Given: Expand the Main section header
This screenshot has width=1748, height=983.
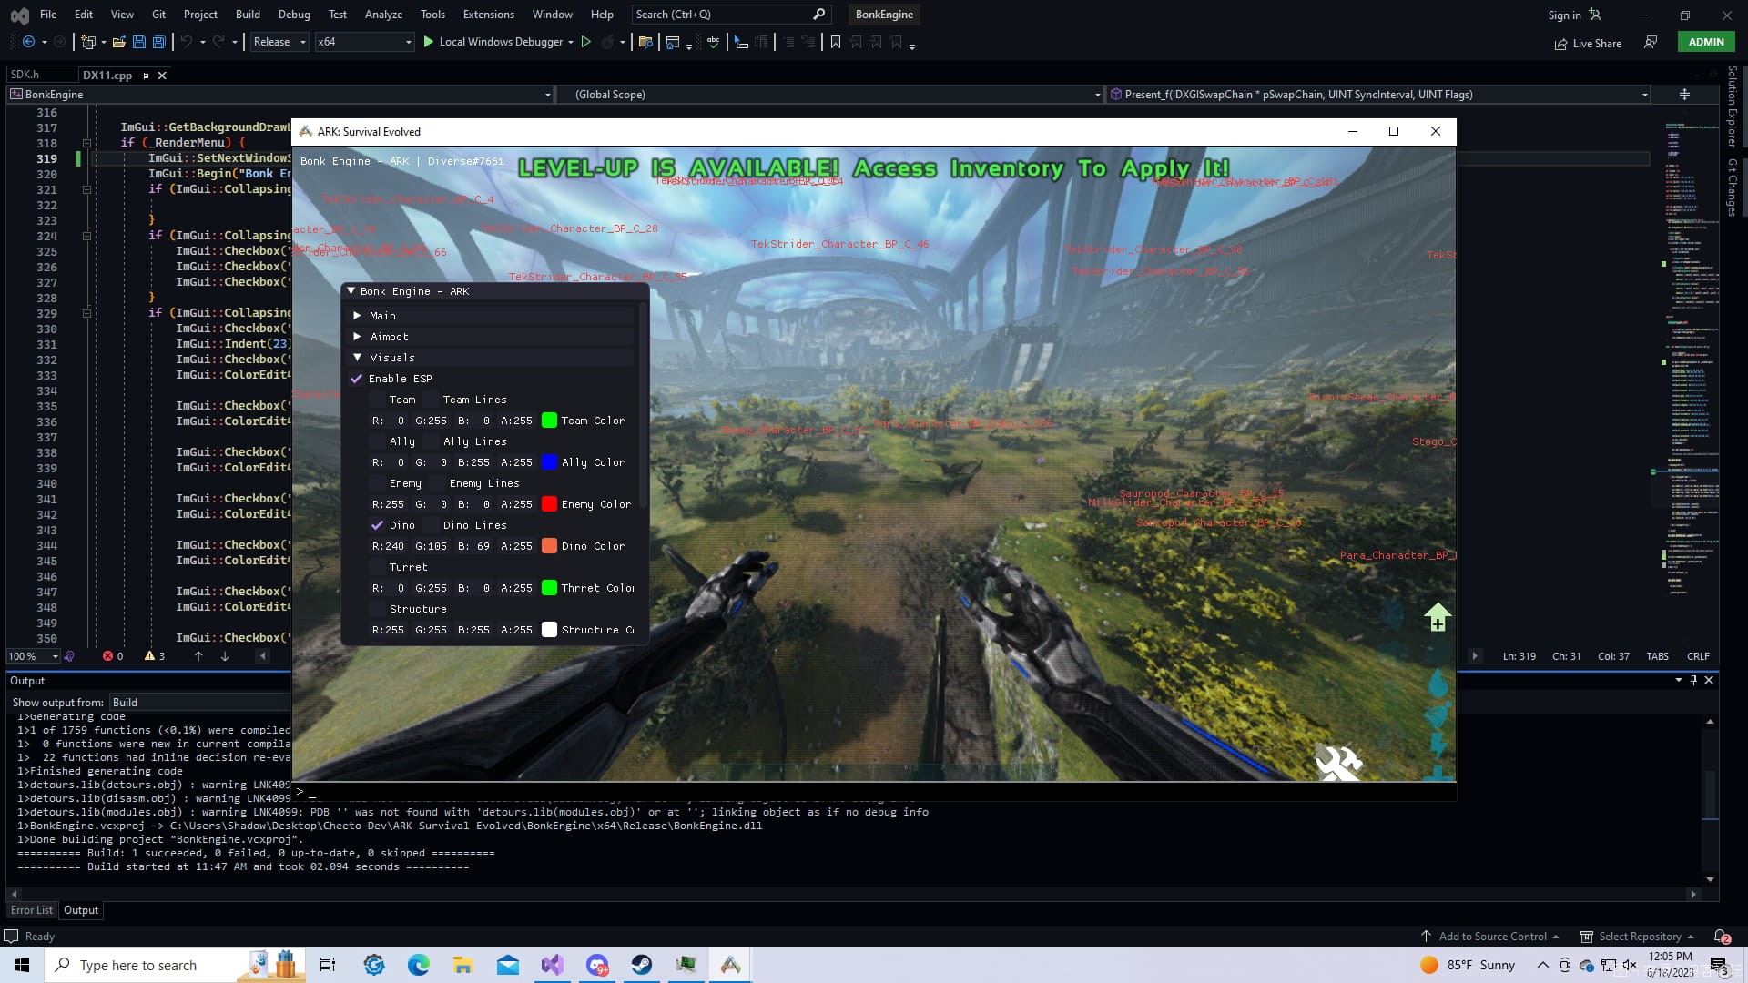Looking at the screenshot, I should [x=492, y=316].
